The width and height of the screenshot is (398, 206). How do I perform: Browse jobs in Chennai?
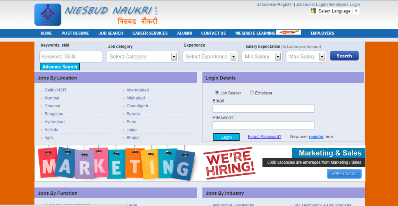[x=52, y=106]
